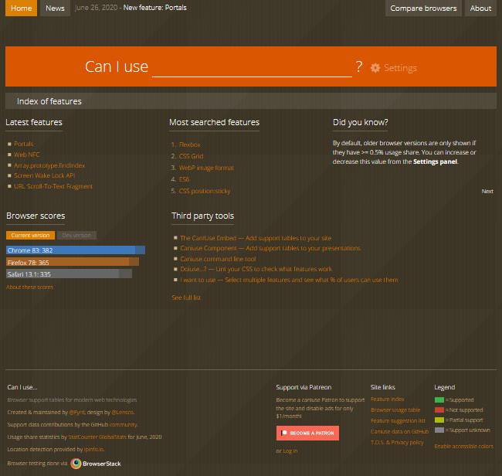Open I want to use tool link

289,280
